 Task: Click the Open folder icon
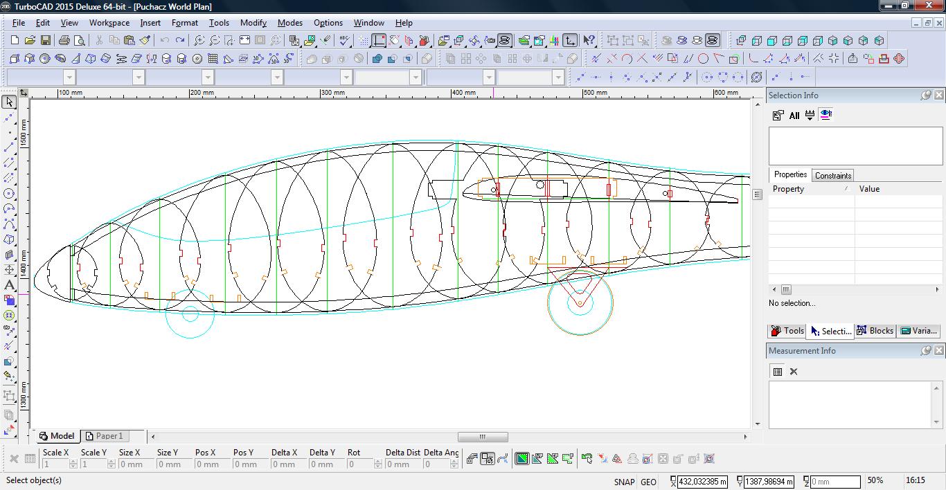(x=30, y=41)
